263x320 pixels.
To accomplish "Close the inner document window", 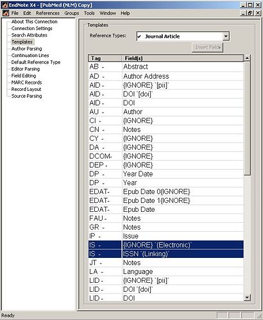I will tap(258, 13).
